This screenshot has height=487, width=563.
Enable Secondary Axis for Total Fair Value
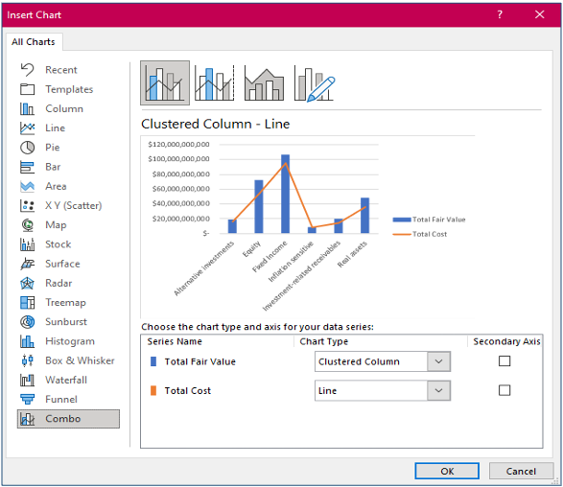pyautogui.click(x=504, y=361)
